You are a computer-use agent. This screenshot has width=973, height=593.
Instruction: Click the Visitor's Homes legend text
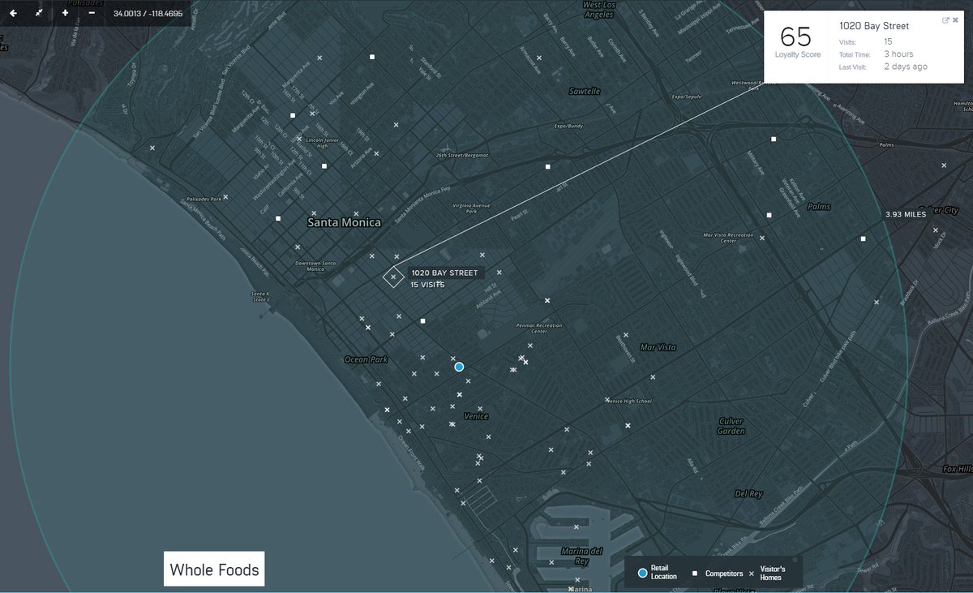pos(773,574)
